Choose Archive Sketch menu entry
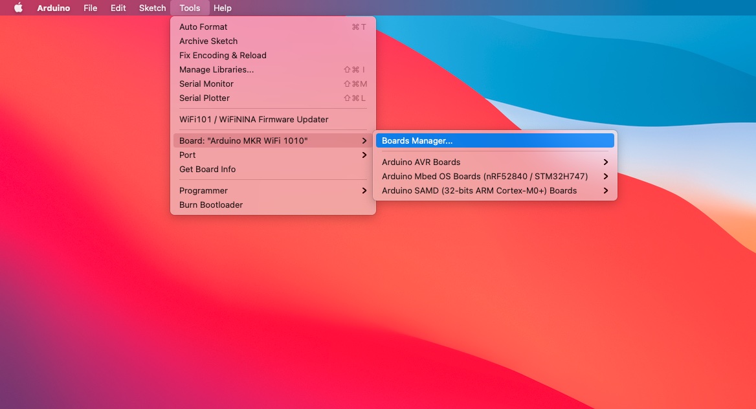756x409 pixels. (208, 41)
